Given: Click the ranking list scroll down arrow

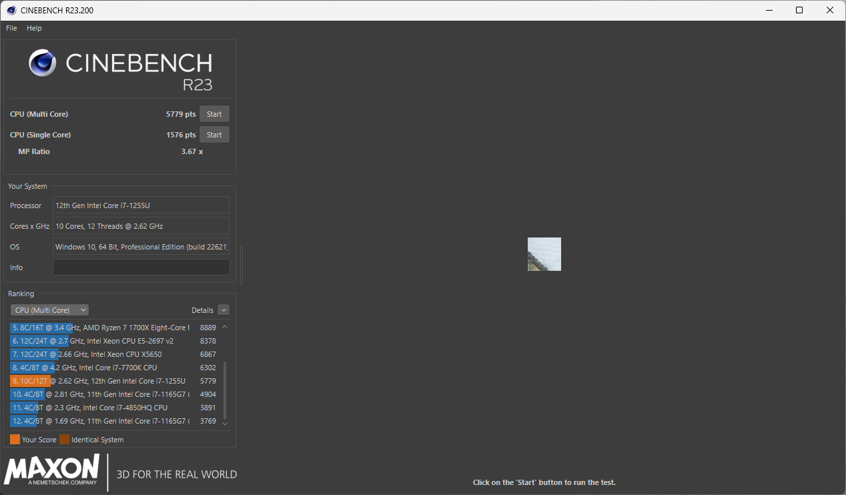Looking at the screenshot, I should (x=225, y=423).
